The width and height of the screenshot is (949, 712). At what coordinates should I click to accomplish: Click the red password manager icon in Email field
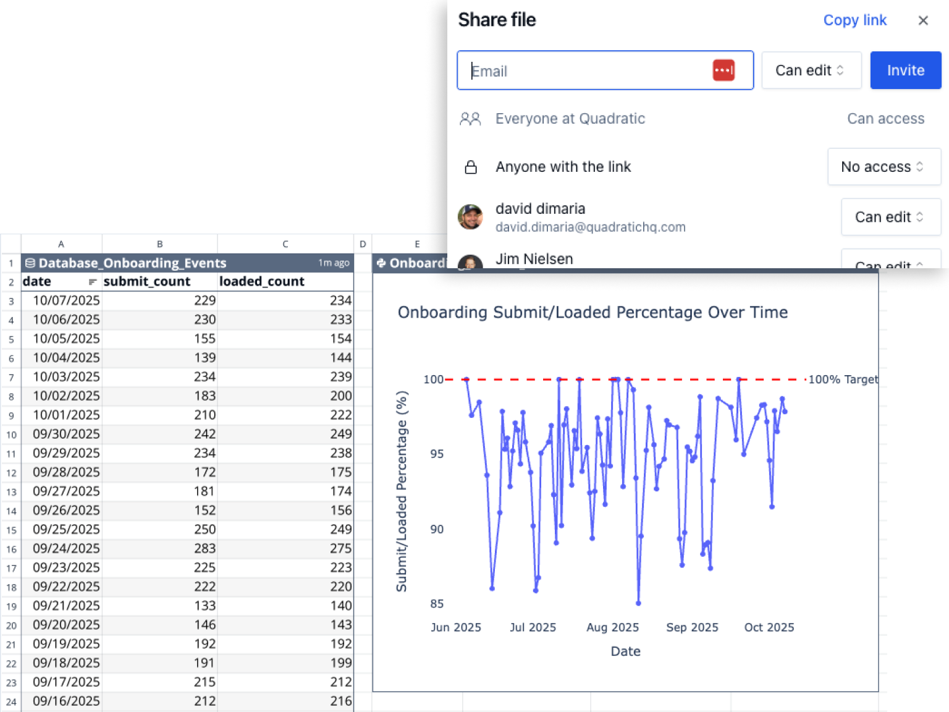[723, 70]
